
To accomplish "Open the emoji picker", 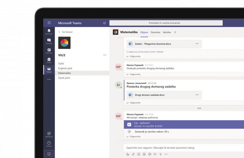I will 139,154.
